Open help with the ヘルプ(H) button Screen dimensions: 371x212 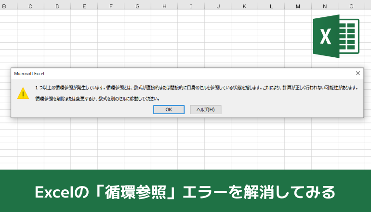coord(206,109)
